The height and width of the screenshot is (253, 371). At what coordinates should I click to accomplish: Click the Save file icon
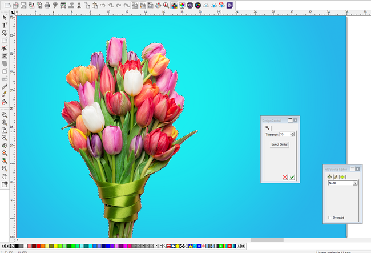click(x=23, y=5)
